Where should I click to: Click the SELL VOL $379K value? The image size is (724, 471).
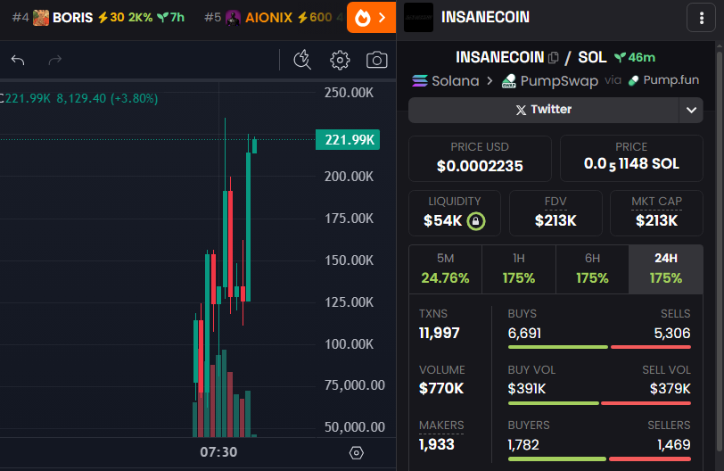(670, 389)
